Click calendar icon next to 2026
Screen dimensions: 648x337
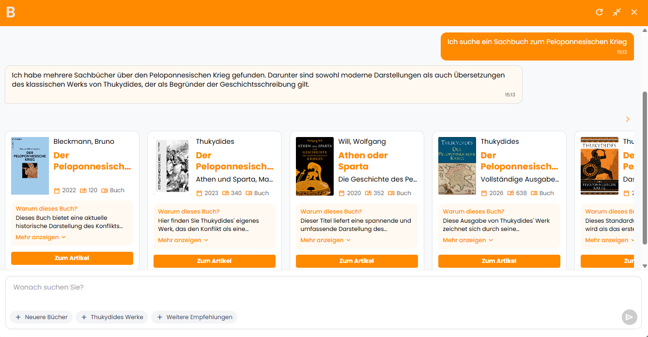point(484,193)
